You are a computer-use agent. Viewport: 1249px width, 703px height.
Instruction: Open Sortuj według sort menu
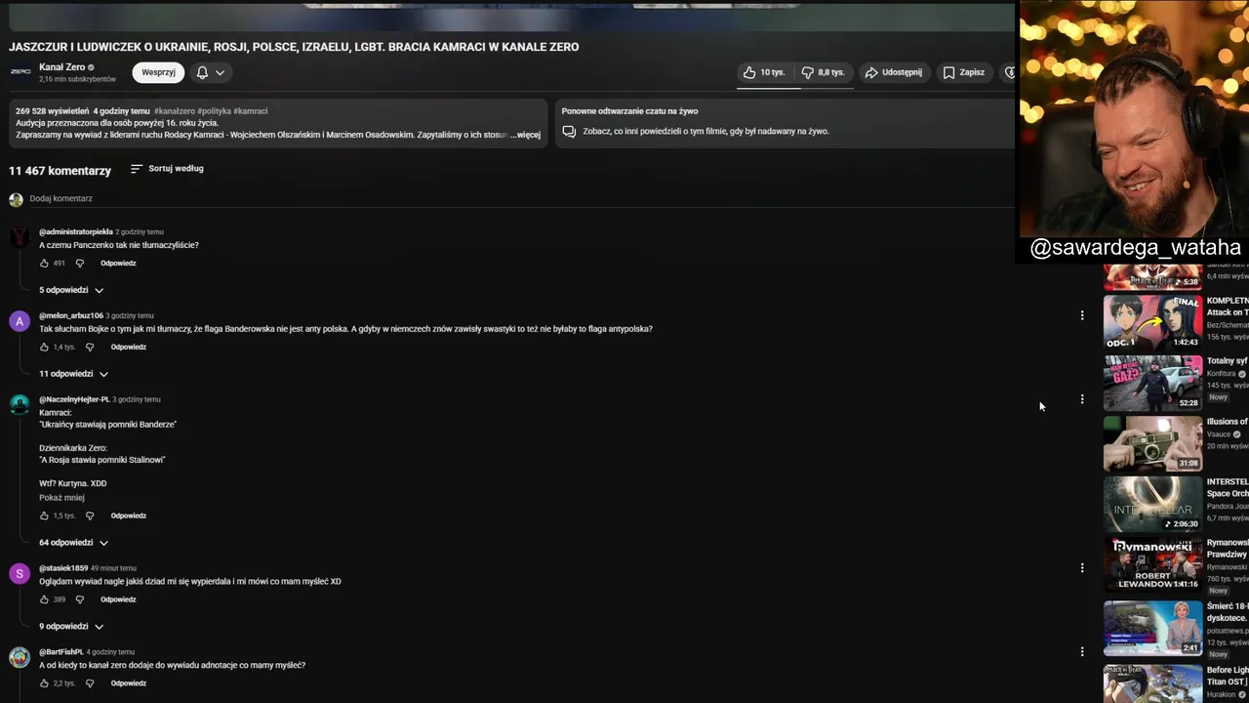(x=167, y=169)
